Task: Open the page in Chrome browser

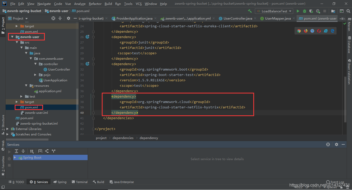Action: [x=299, y=31]
